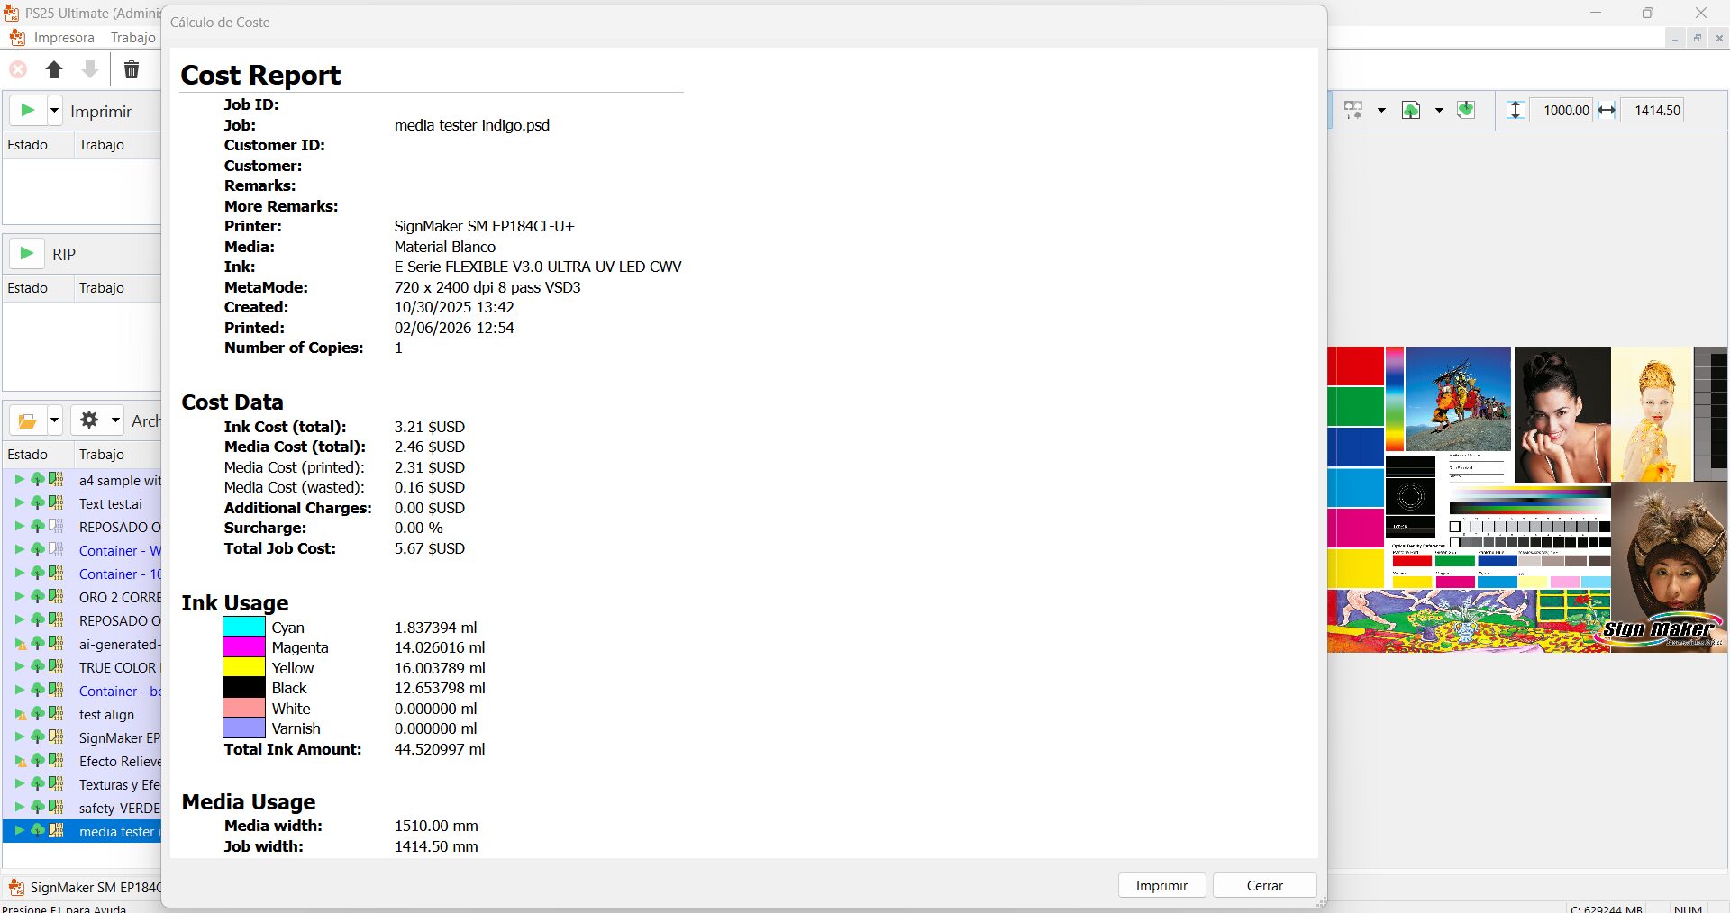The image size is (1730, 913).
Task: Select the 'safety-VERDE' job row
Action: tap(83, 808)
